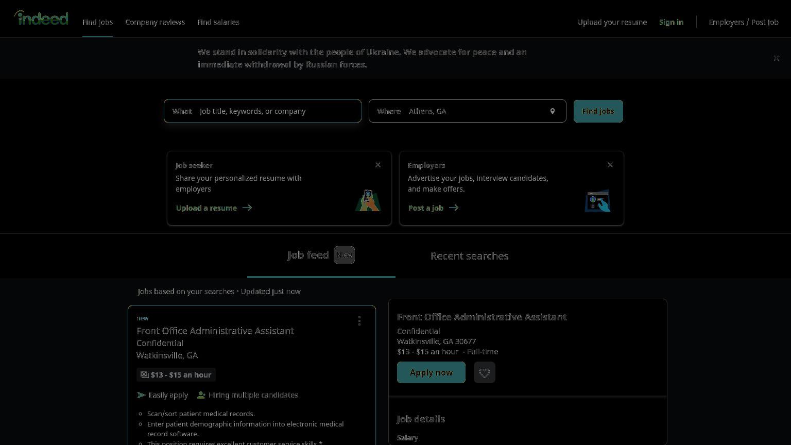Screen dimensions: 791x445
Task: Focus the Where location input field
Action: tap(468, 111)
